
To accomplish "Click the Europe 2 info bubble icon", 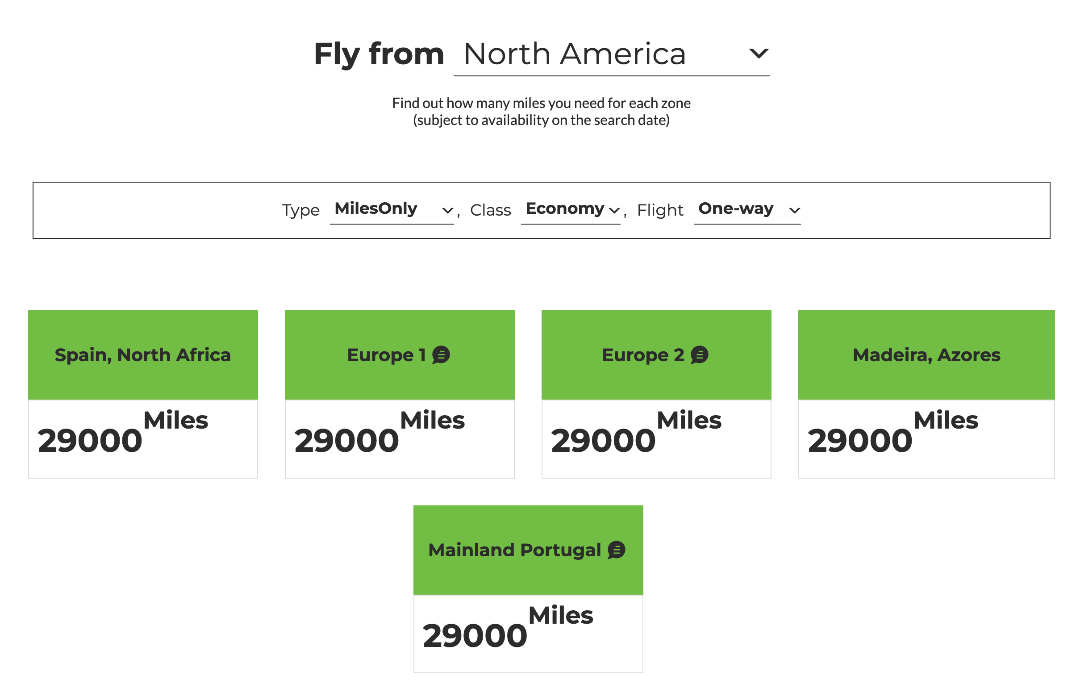I will 699,354.
